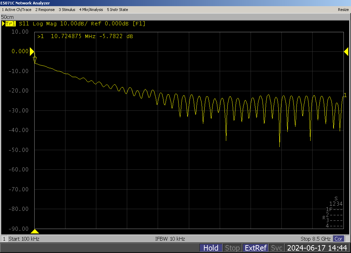This screenshot has width=351, height=253.
Task: Click the yellow marker triangle below the graph
Action: click(35, 231)
